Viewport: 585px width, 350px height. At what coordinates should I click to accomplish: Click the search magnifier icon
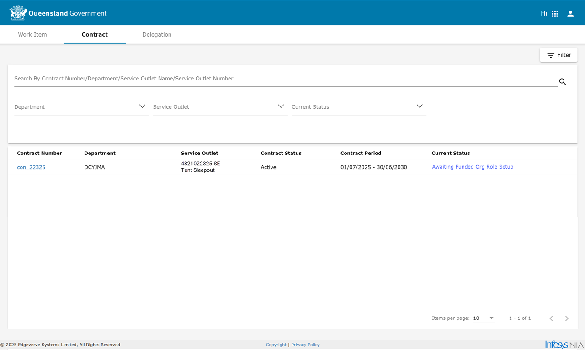click(563, 82)
